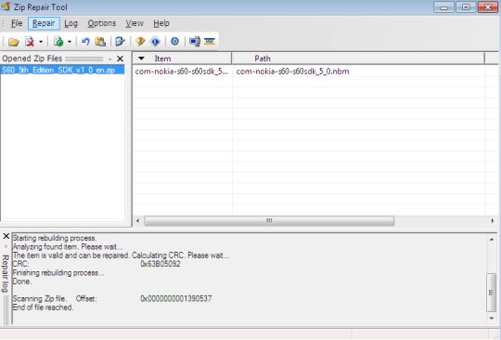Click 'Finishing rebuilding process...' log line

pos(58,273)
